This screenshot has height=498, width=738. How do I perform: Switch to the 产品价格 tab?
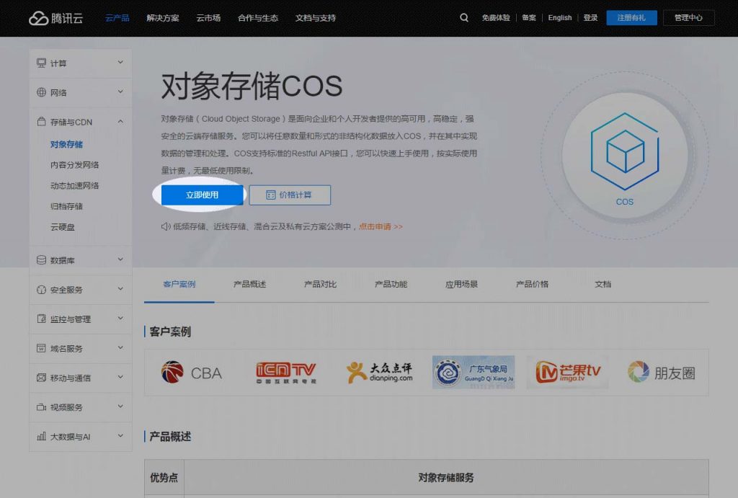532,284
